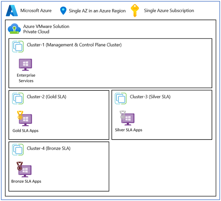Select the Gold SLA Apps VM icon

(x=25, y=118)
